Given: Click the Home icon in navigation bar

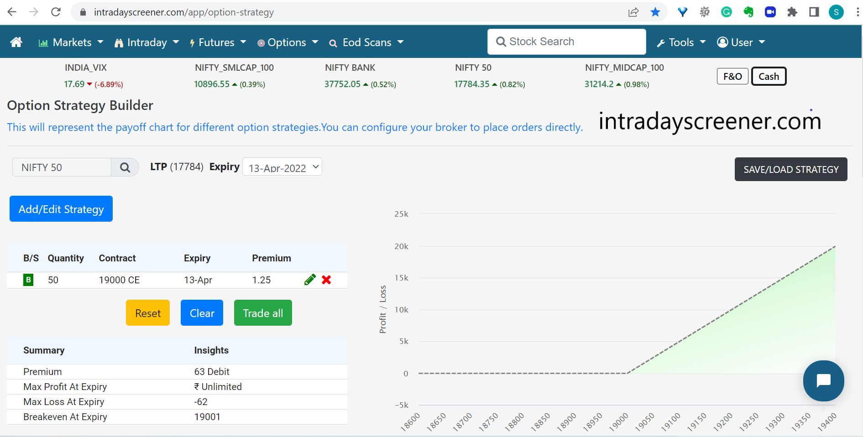Looking at the screenshot, I should pyautogui.click(x=16, y=42).
